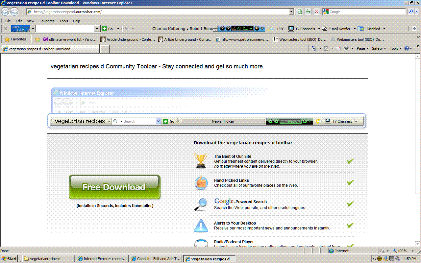Screen dimensions: 421x263
Task: Open the View menu
Action: click(x=31, y=21)
